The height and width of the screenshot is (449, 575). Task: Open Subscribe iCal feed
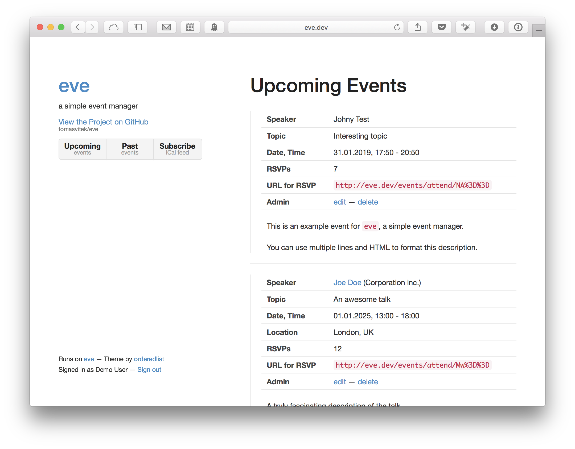click(177, 149)
